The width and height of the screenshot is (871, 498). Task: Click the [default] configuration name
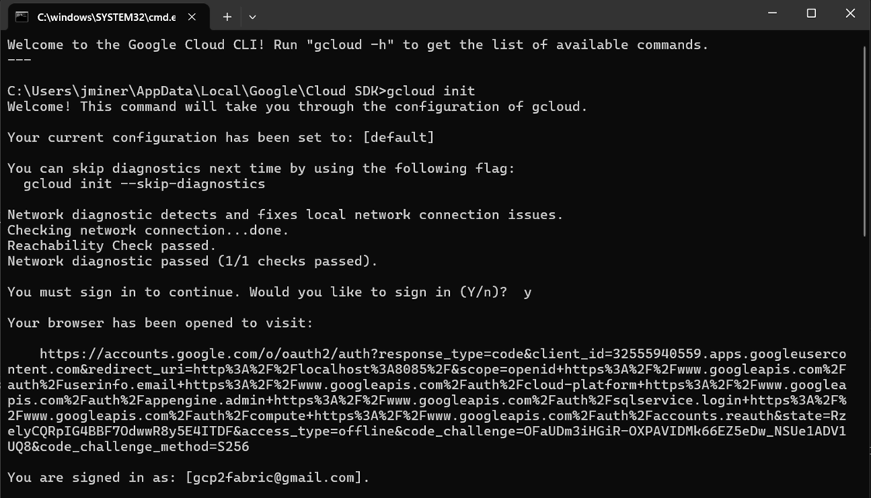(399, 137)
